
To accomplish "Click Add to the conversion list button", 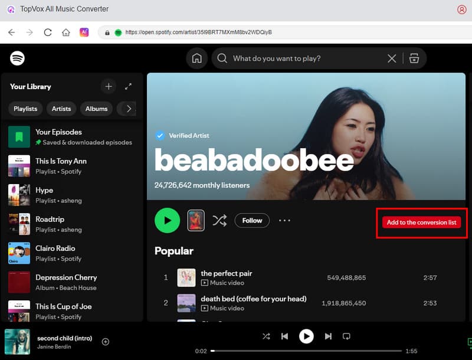I will point(421,222).
